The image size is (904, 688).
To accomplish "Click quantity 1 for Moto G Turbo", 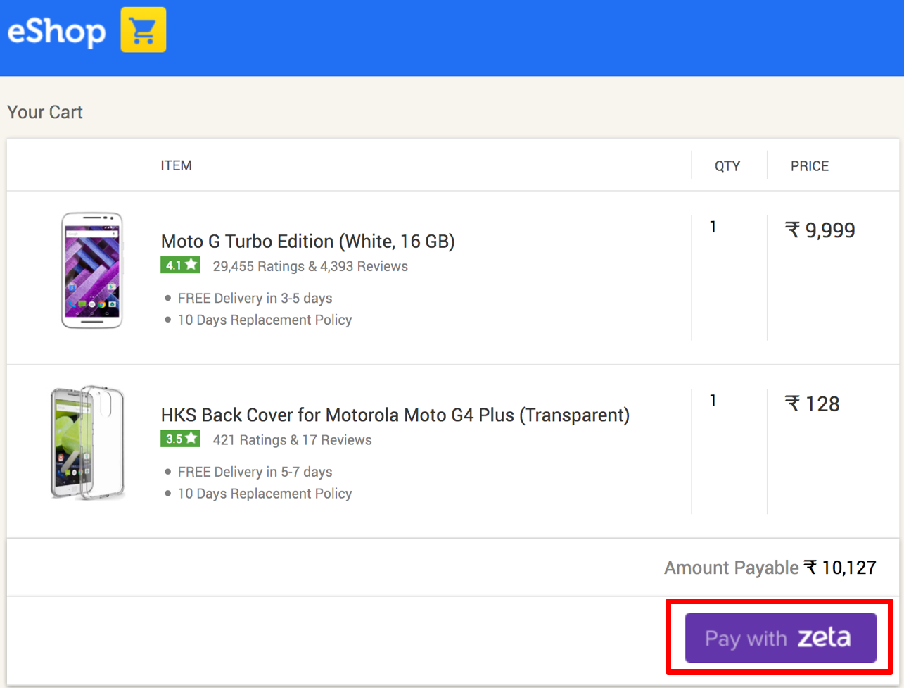I will click(713, 227).
